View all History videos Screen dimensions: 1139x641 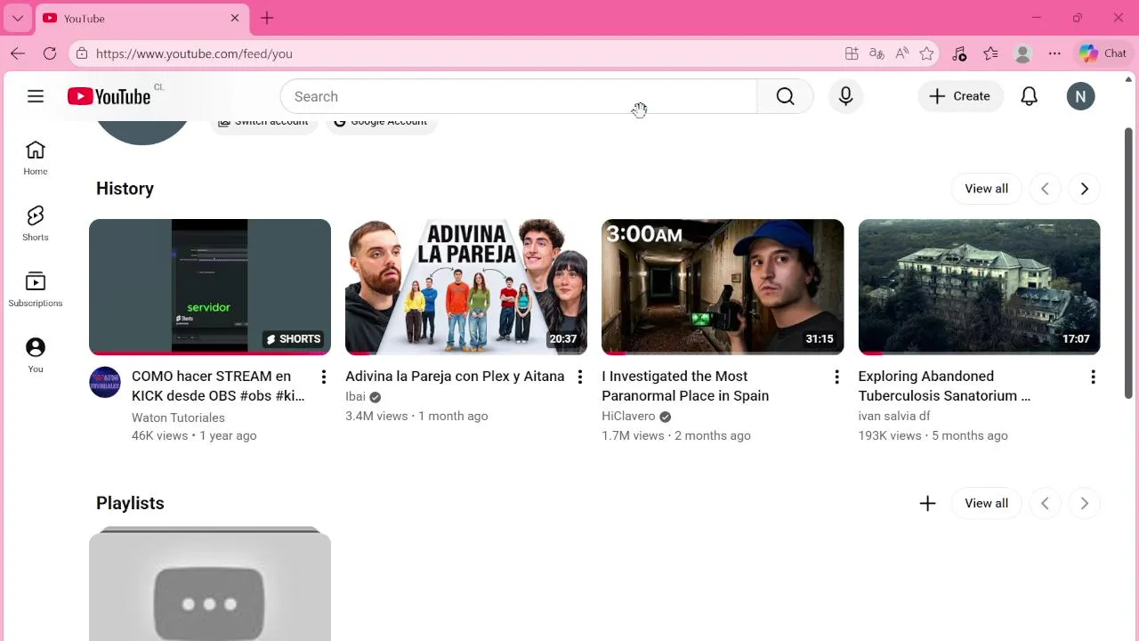pyautogui.click(x=986, y=189)
